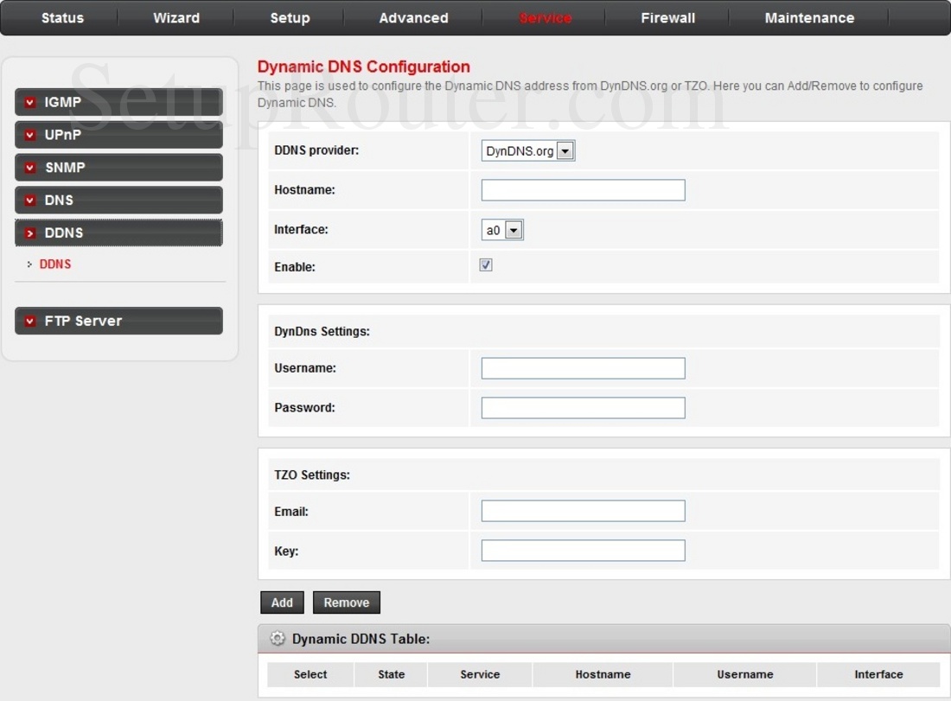Expand the FTP Server sidebar section
The image size is (951, 701).
click(x=118, y=321)
